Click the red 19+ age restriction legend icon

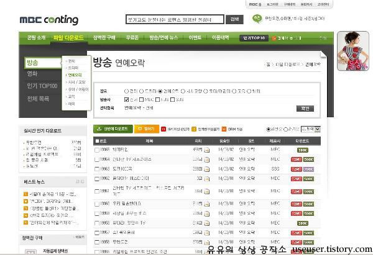[163, 129]
